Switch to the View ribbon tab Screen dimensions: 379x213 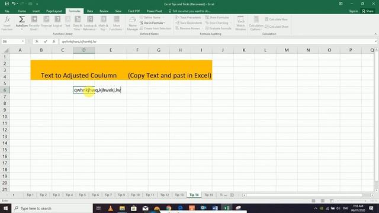click(118, 11)
